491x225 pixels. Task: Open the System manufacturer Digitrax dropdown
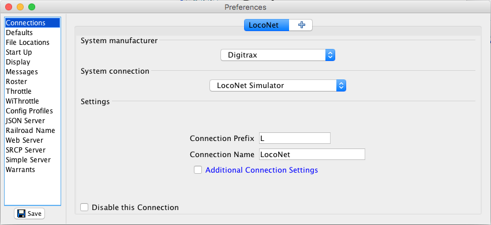click(278, 55)
